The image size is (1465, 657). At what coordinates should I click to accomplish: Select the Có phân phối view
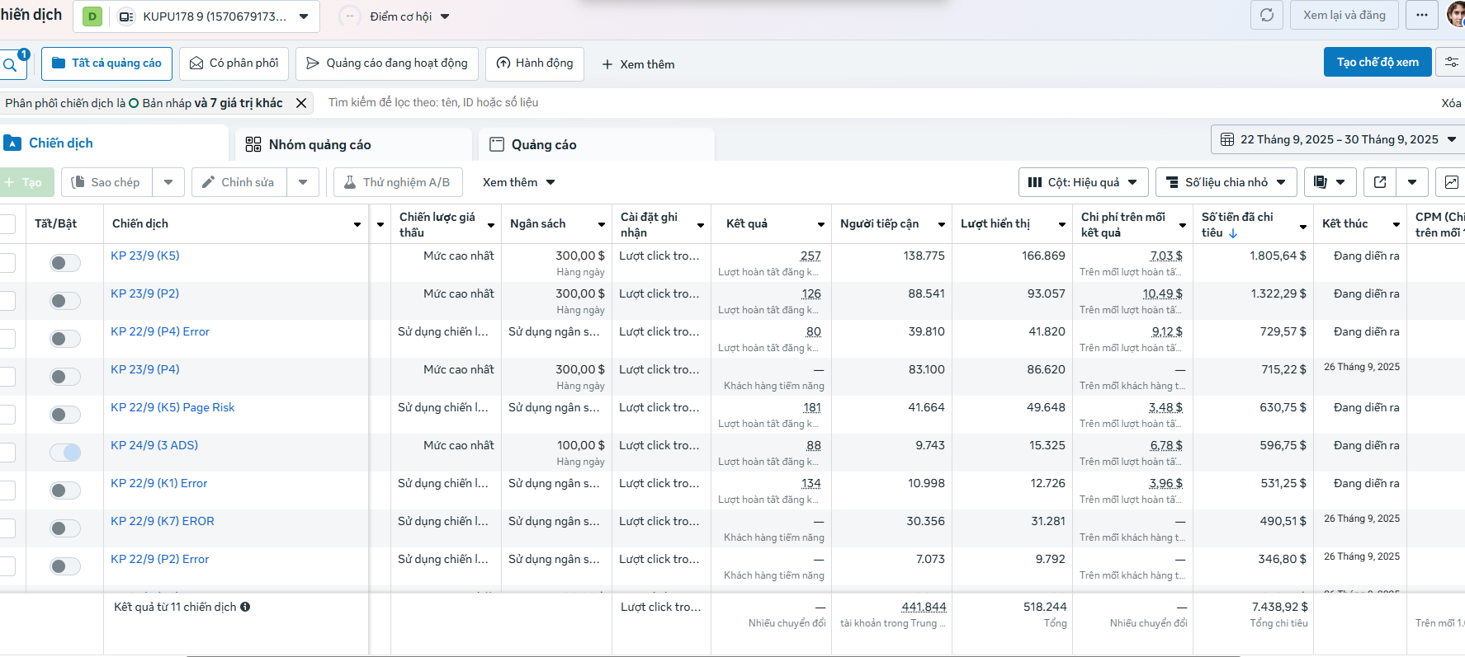(x=234, y=63)
